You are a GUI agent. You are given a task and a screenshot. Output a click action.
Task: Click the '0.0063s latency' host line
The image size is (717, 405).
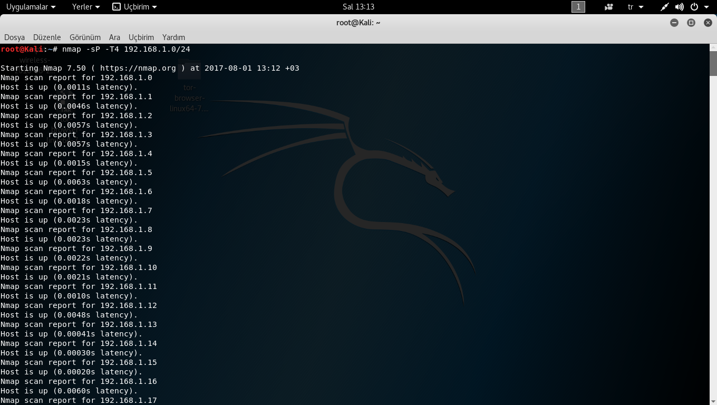(69, 182)
